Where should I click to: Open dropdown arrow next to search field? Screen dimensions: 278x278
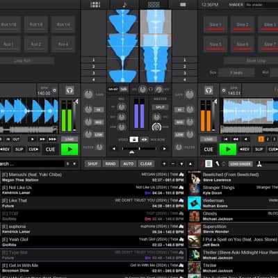[74, 164]
